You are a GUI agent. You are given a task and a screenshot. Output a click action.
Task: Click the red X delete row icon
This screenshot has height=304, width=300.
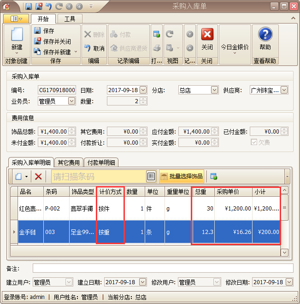[x=38, y=176]
